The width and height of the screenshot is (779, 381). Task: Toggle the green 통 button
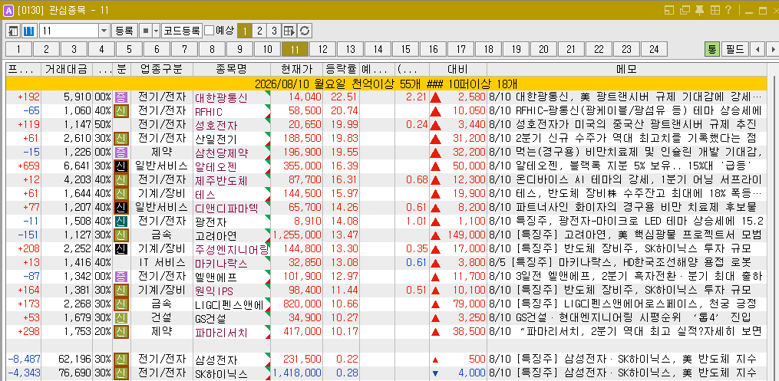coord(711,49)
